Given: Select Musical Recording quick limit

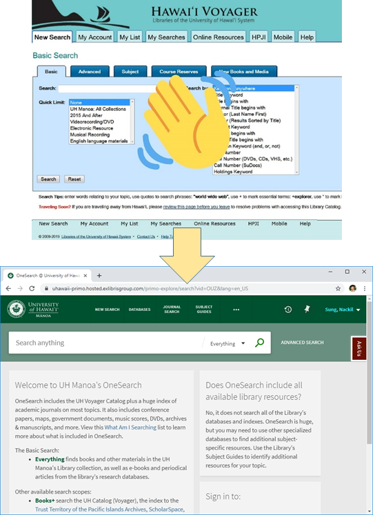Looking at the screenshot, I should point(90,134).
